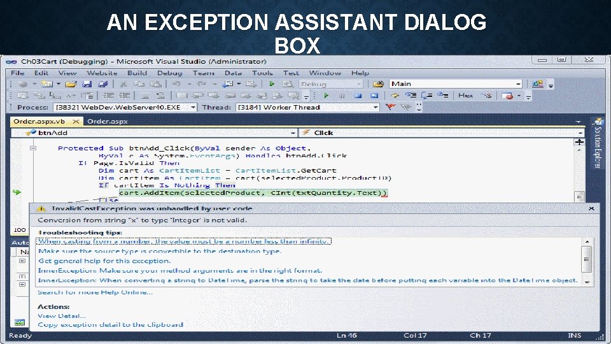
Task: Click the Cut scissors icon
Action: click(x=123, y=84)
